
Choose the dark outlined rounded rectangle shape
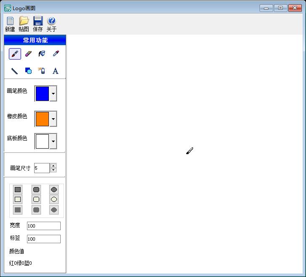click(x=36, y=190)
